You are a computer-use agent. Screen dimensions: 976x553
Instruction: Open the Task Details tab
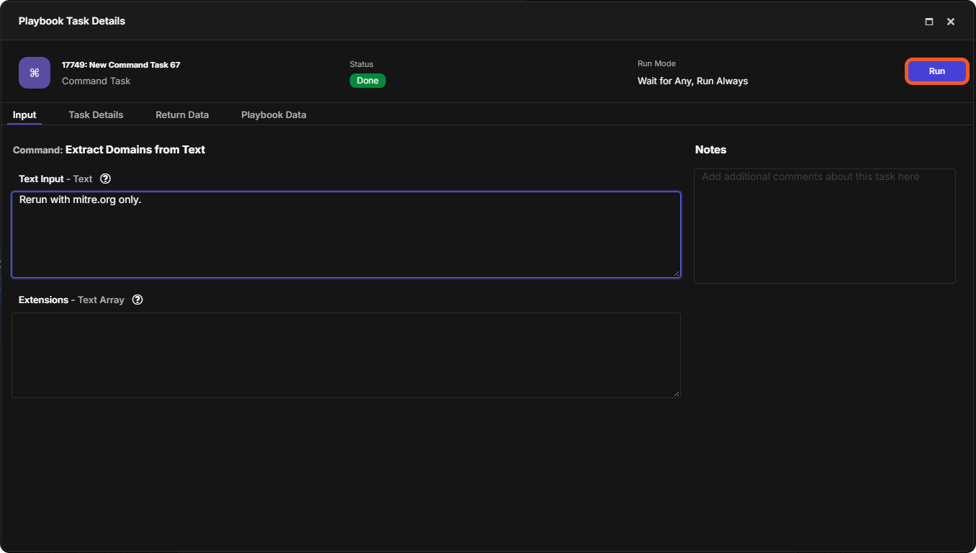pyautogui.click(x=96, y=115)
